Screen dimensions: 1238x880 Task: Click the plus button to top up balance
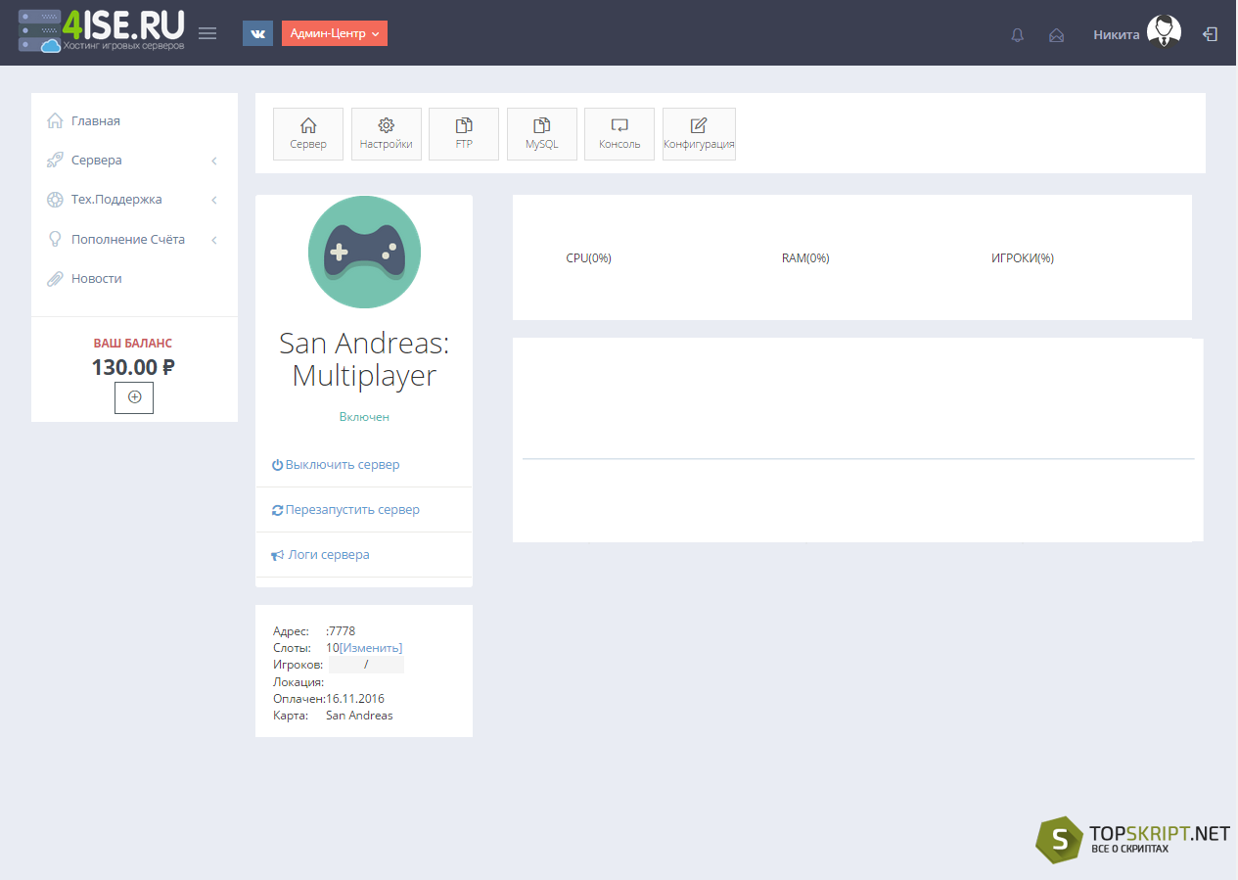(x=134, y=396)
